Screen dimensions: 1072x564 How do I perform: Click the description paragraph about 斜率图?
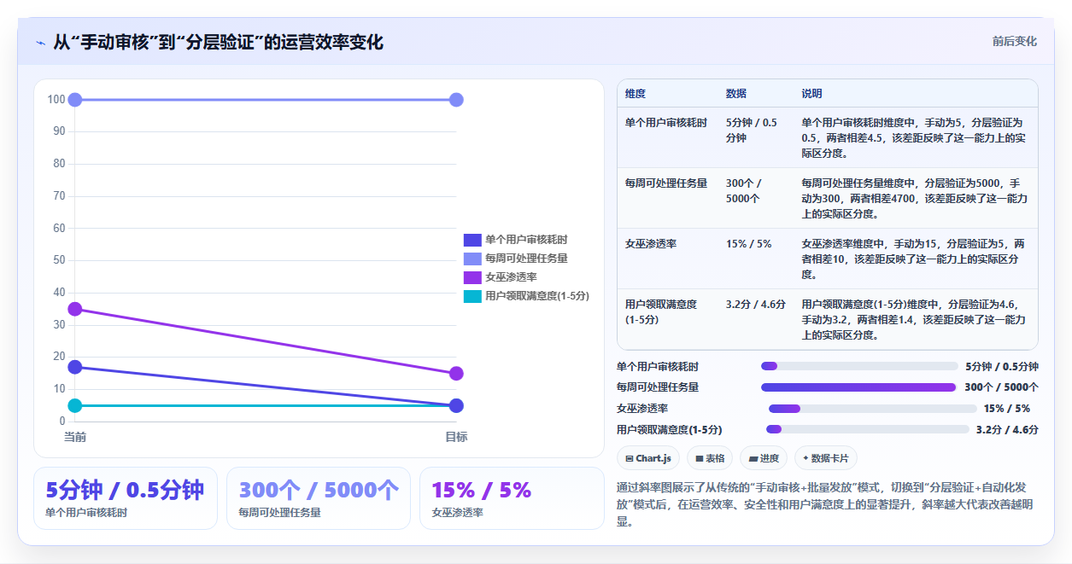[827, 504]
